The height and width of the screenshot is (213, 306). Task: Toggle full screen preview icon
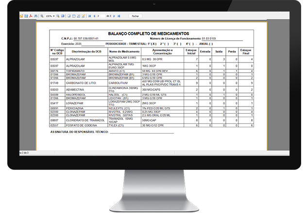(x=63, y=16)
